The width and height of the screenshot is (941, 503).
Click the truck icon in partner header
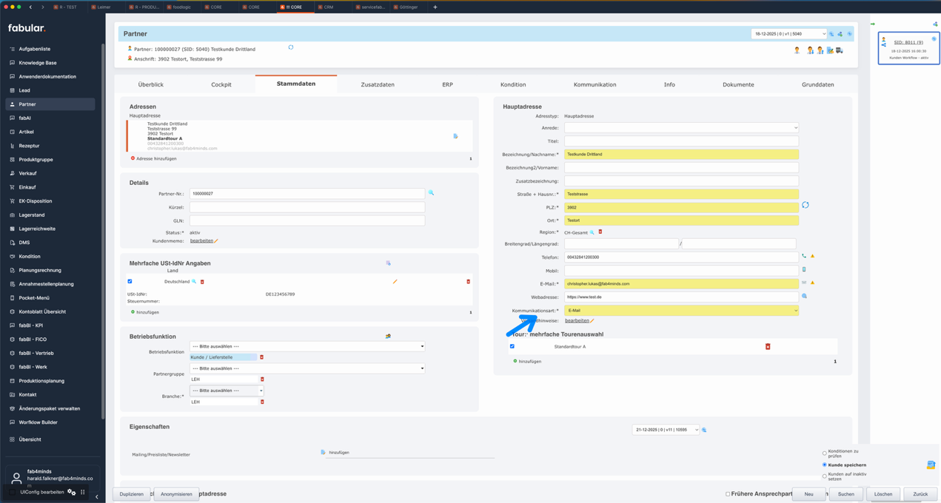[x=840, y=50]
